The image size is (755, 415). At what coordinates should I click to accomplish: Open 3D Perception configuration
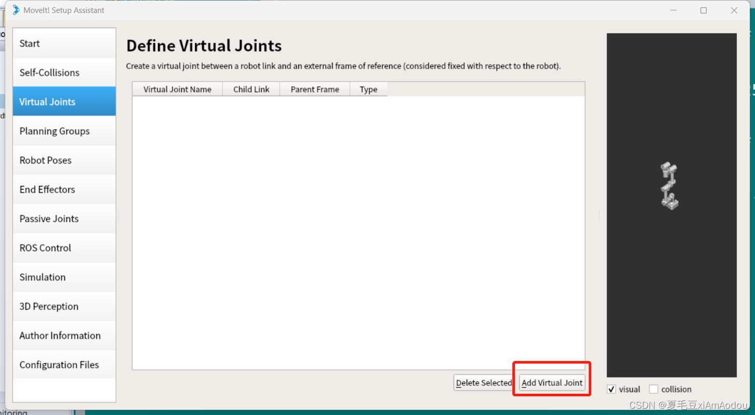[64, 306]
